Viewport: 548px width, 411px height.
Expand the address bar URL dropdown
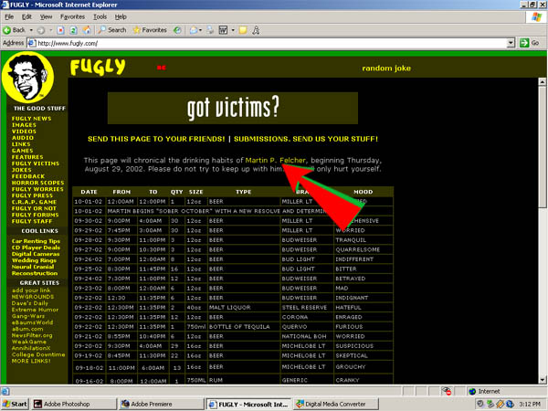(x=511, y=43)
